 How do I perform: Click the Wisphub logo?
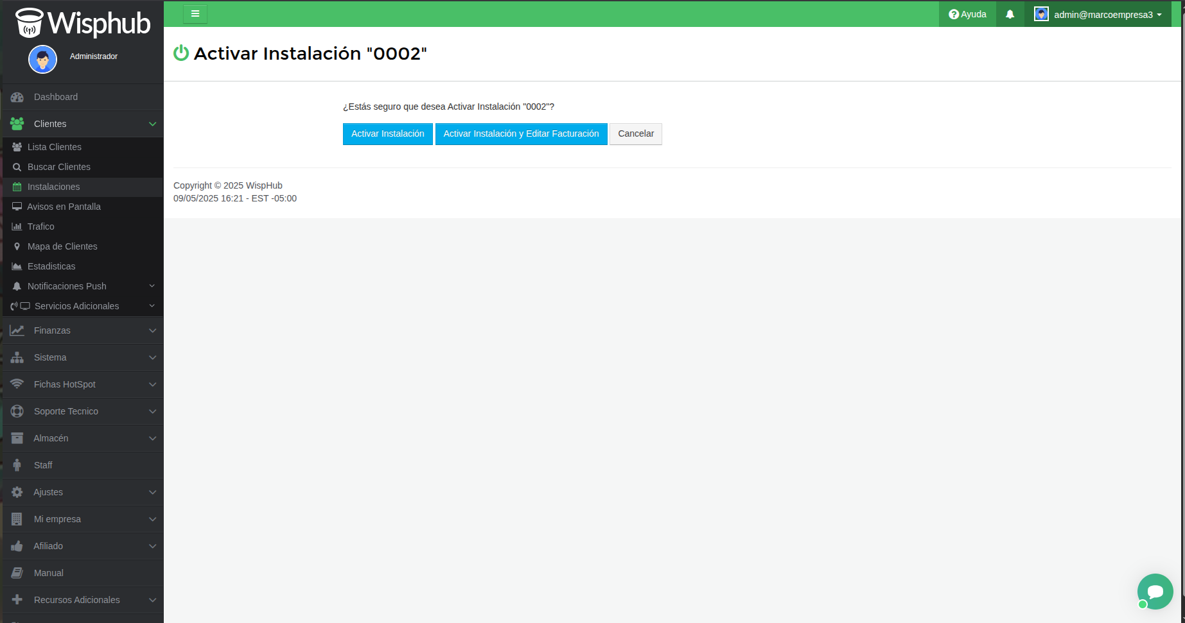pyautogui.click(x=83, y=22)
